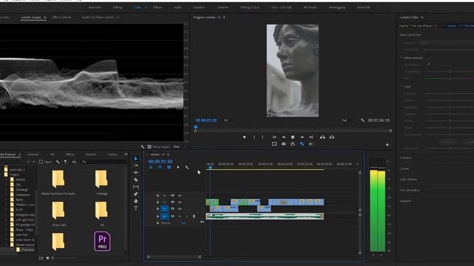
Task: Expand the HSL Secondary section
Action: [x=410, y=191]
